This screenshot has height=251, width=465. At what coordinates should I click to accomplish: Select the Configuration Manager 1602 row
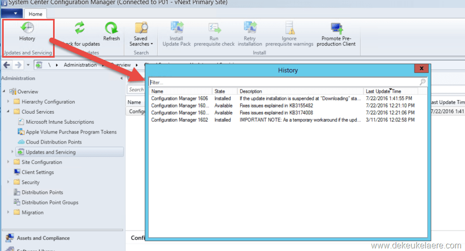tap(287, 119)
